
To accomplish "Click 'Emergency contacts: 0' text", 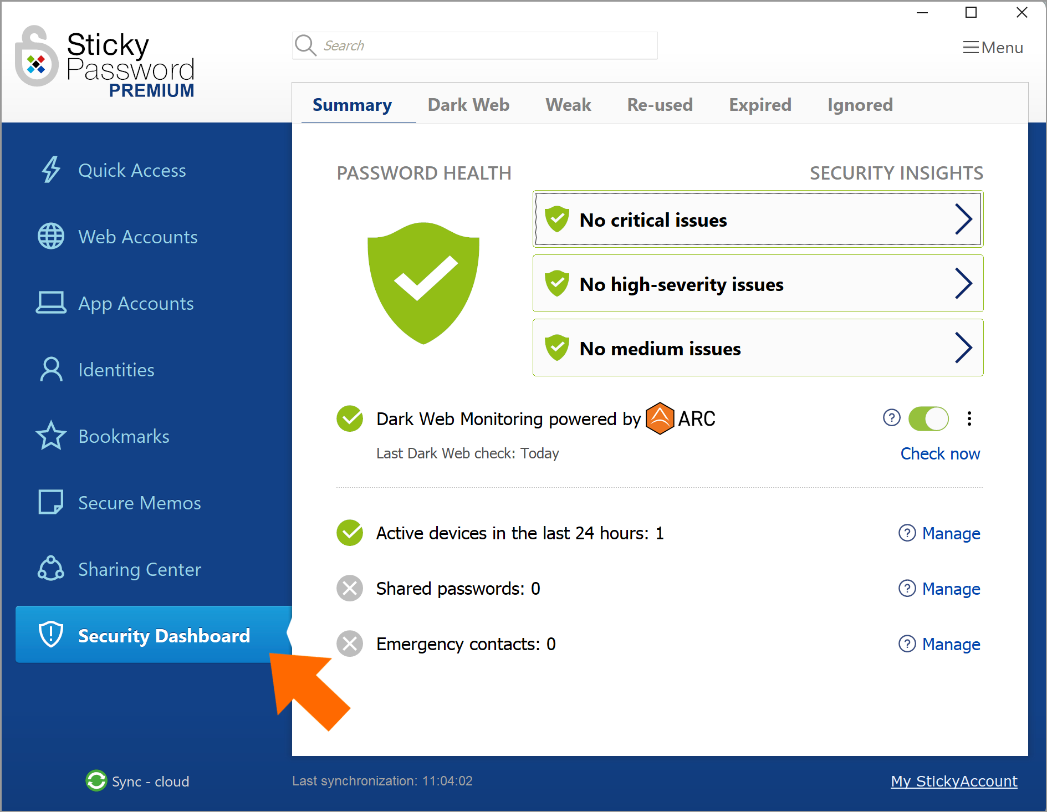I will pos(466,644).
